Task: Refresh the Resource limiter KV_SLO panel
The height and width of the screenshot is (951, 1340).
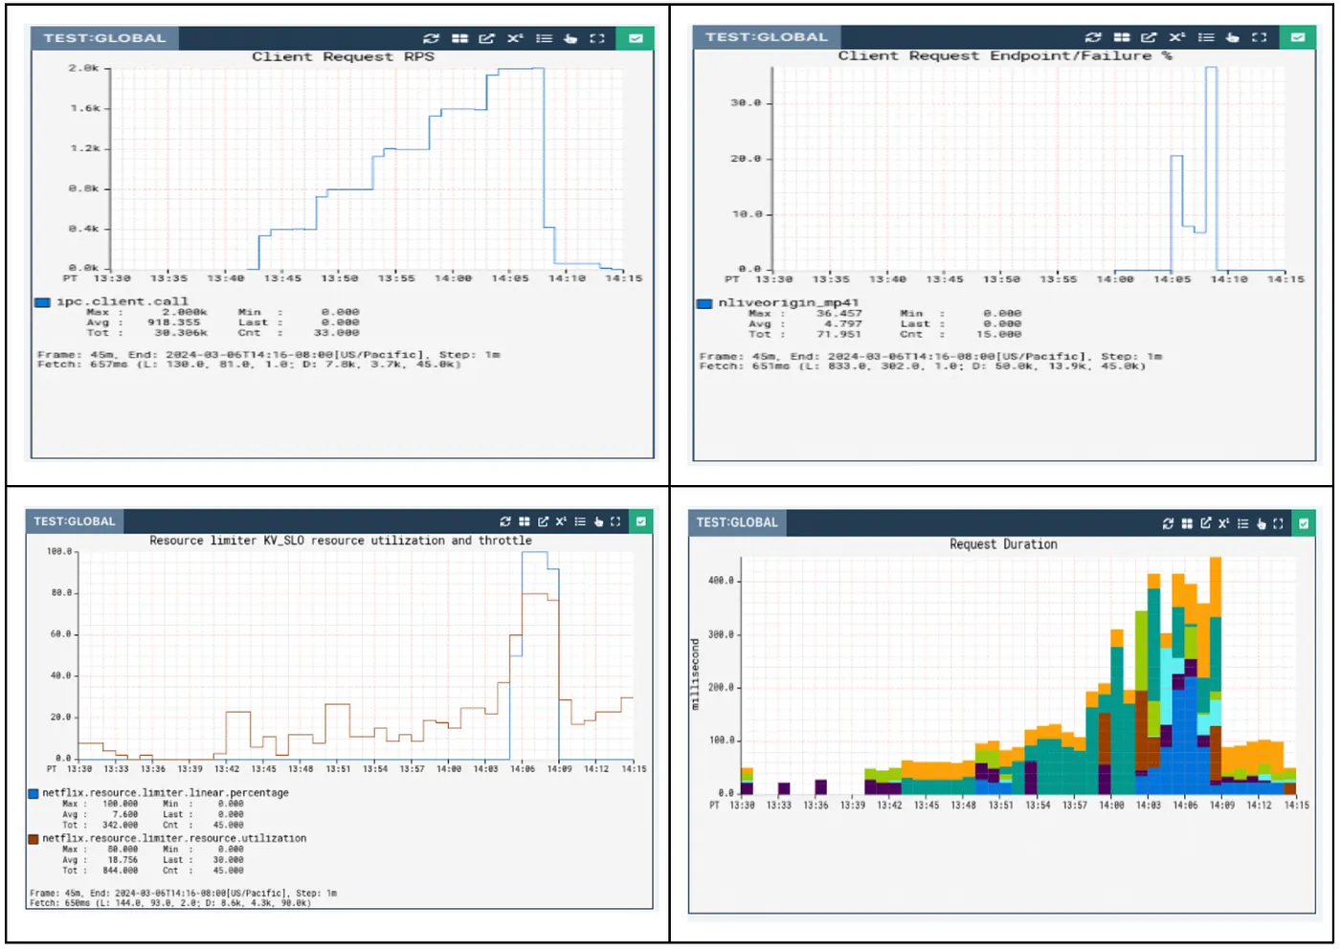Action: pyautogui.click(x=505, y=521)
